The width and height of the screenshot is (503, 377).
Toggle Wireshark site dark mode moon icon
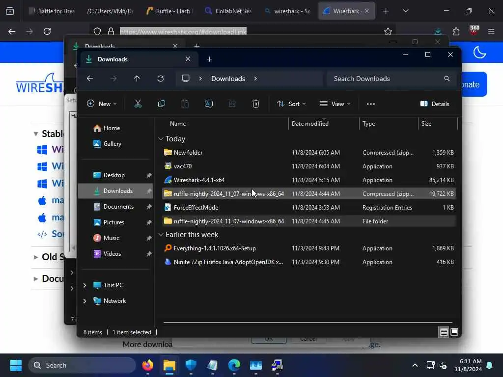(479, 52)
